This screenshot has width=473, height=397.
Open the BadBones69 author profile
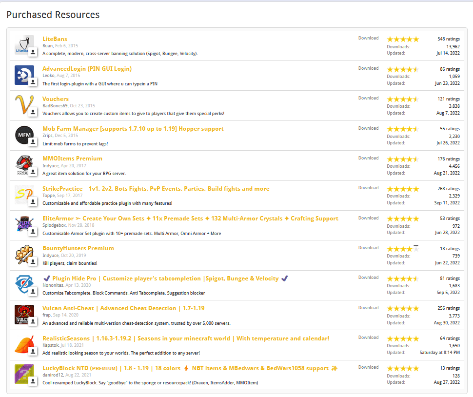click(x=55, y=105)
